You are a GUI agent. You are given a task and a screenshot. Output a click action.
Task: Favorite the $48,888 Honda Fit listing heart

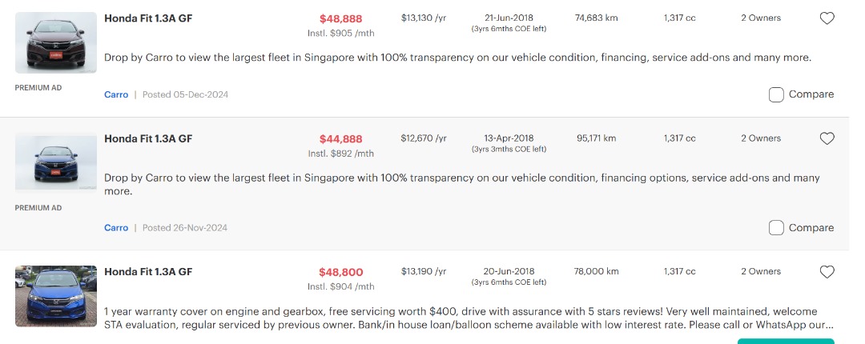(x=827, y=18)
